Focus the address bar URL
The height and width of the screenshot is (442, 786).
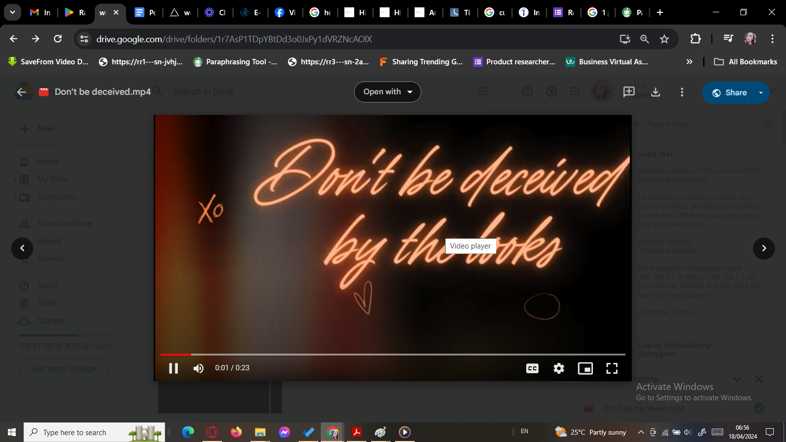click(234, 39)
